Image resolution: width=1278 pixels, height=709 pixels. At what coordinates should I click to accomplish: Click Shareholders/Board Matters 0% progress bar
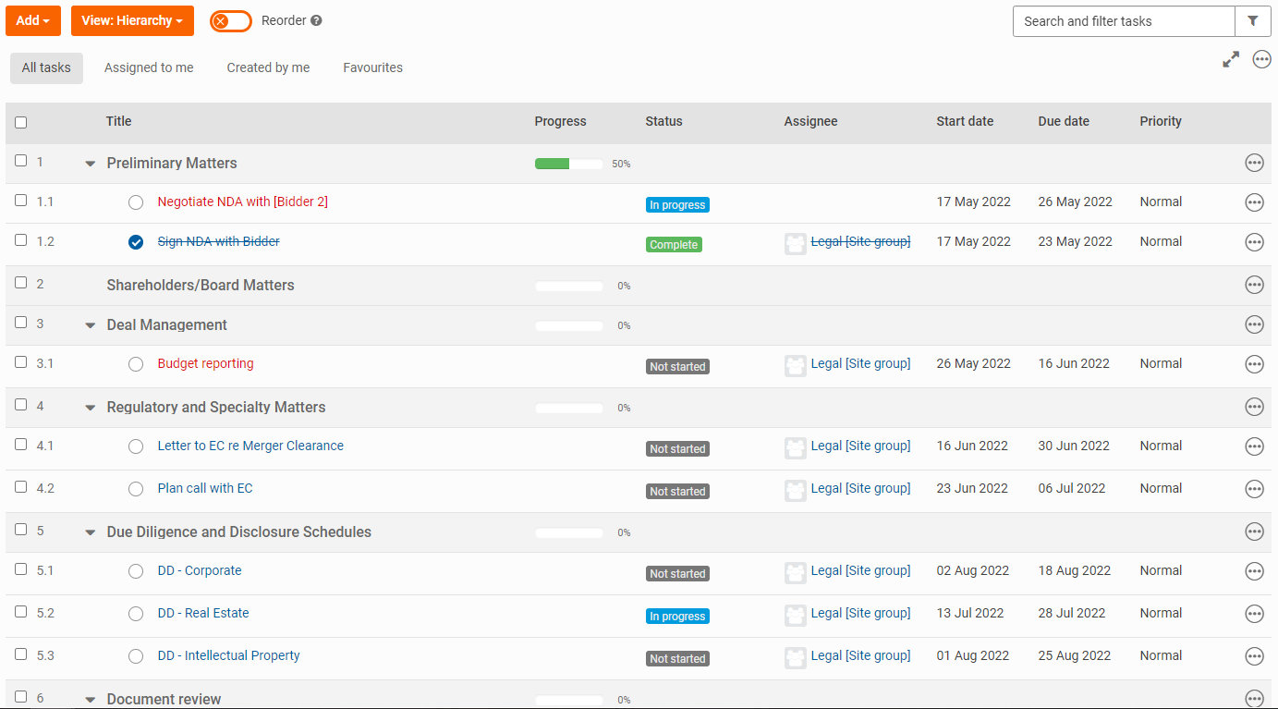[x=569, y=286]
